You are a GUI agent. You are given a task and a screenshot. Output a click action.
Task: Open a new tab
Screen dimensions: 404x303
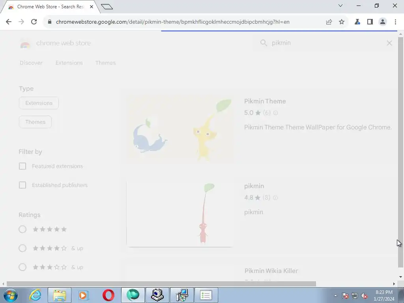click(x=107, y=7)
